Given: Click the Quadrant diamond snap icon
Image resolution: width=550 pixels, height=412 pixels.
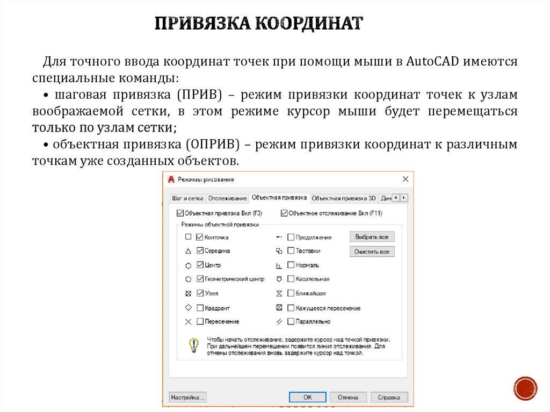Looking at the screenshot, I should [189, 308].
